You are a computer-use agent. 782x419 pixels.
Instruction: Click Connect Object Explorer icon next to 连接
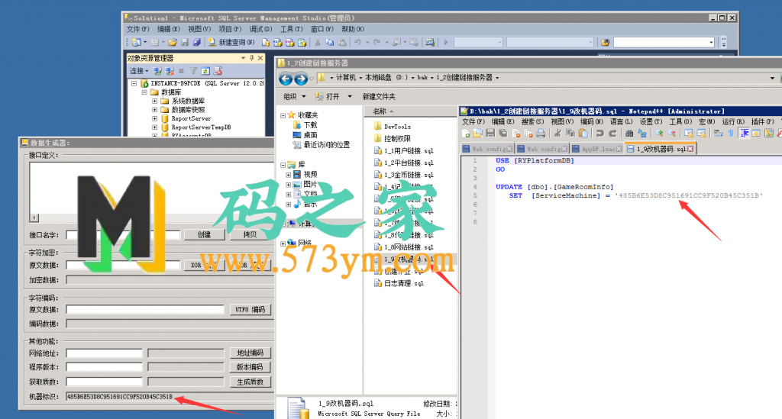coord(157,71)
